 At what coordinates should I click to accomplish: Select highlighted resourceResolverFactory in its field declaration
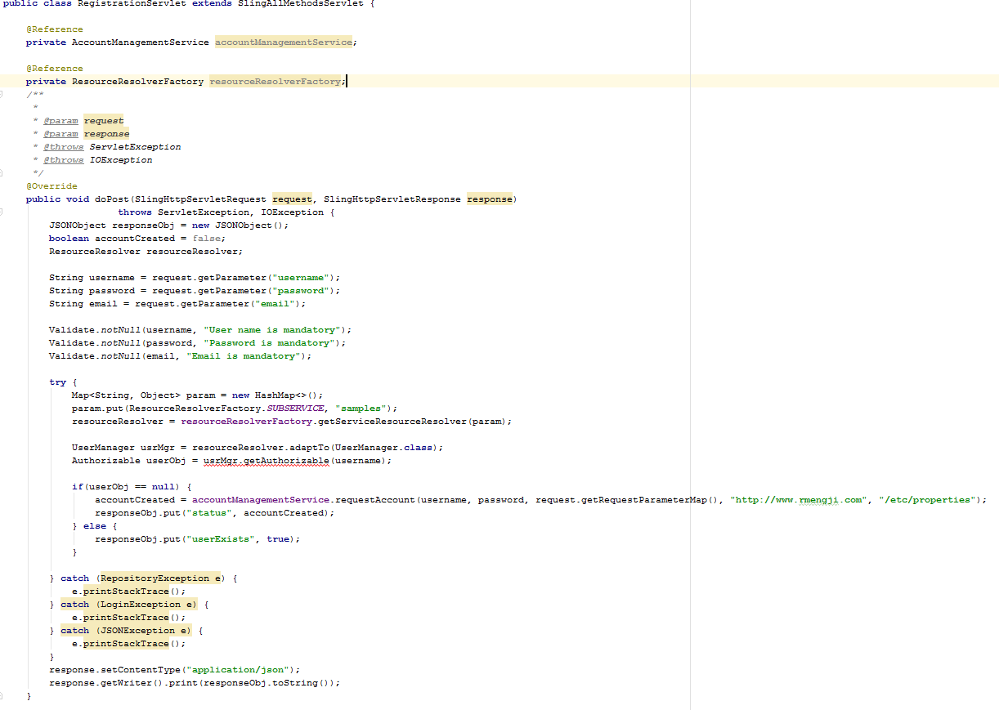[x=275, y=82]
